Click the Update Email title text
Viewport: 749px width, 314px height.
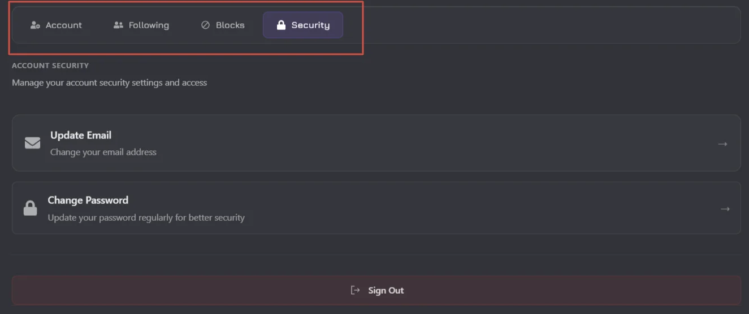pyautogui.click(x=81, y=135)
